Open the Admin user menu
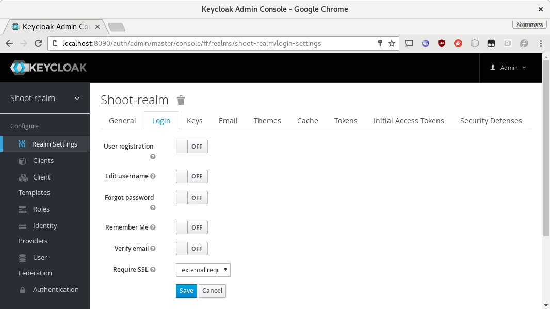Image resolution: width=550 pixels, height=309 pixels. click(508, 68)
